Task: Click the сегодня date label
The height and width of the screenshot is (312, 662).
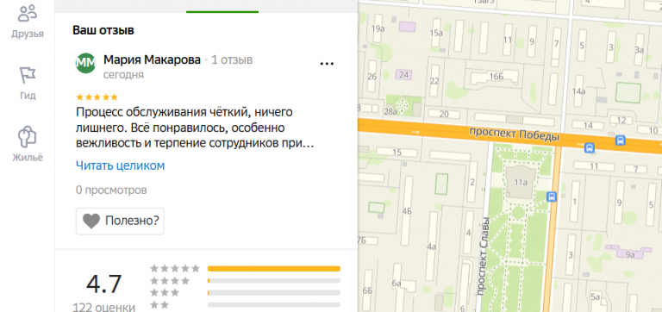Action: coord(123,75)
